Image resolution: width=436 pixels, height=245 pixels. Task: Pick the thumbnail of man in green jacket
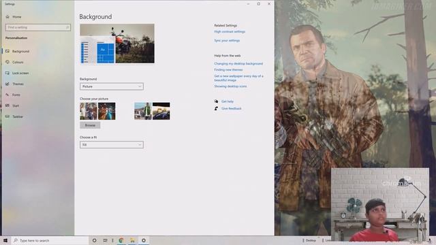tap(143, 111)
